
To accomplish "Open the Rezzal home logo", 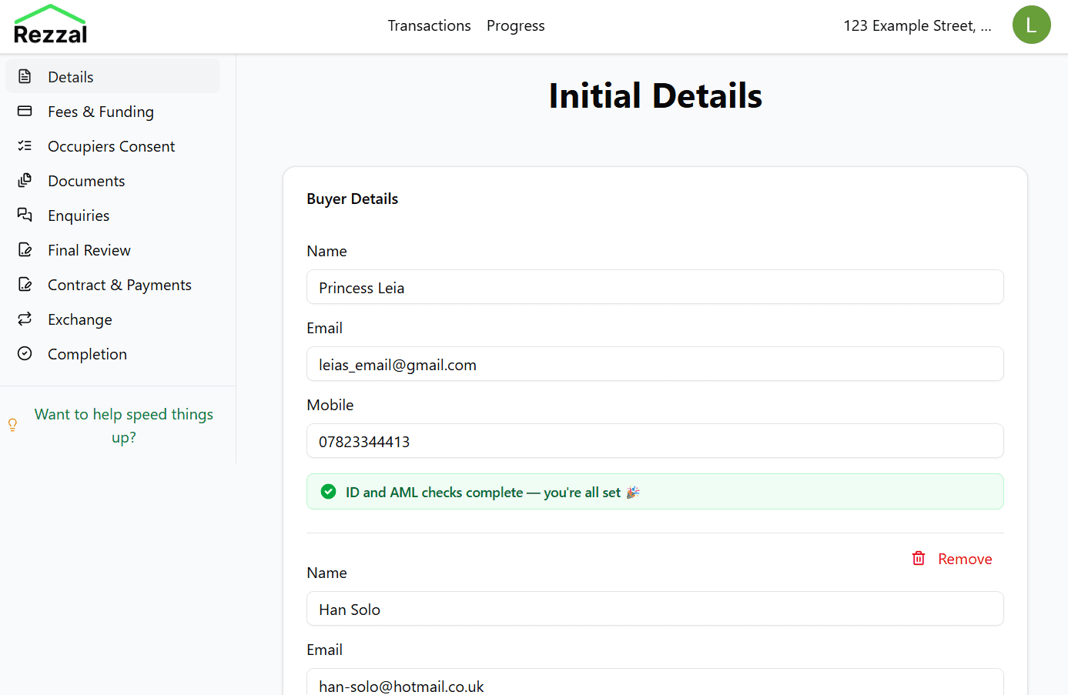I will pos(50,24).
